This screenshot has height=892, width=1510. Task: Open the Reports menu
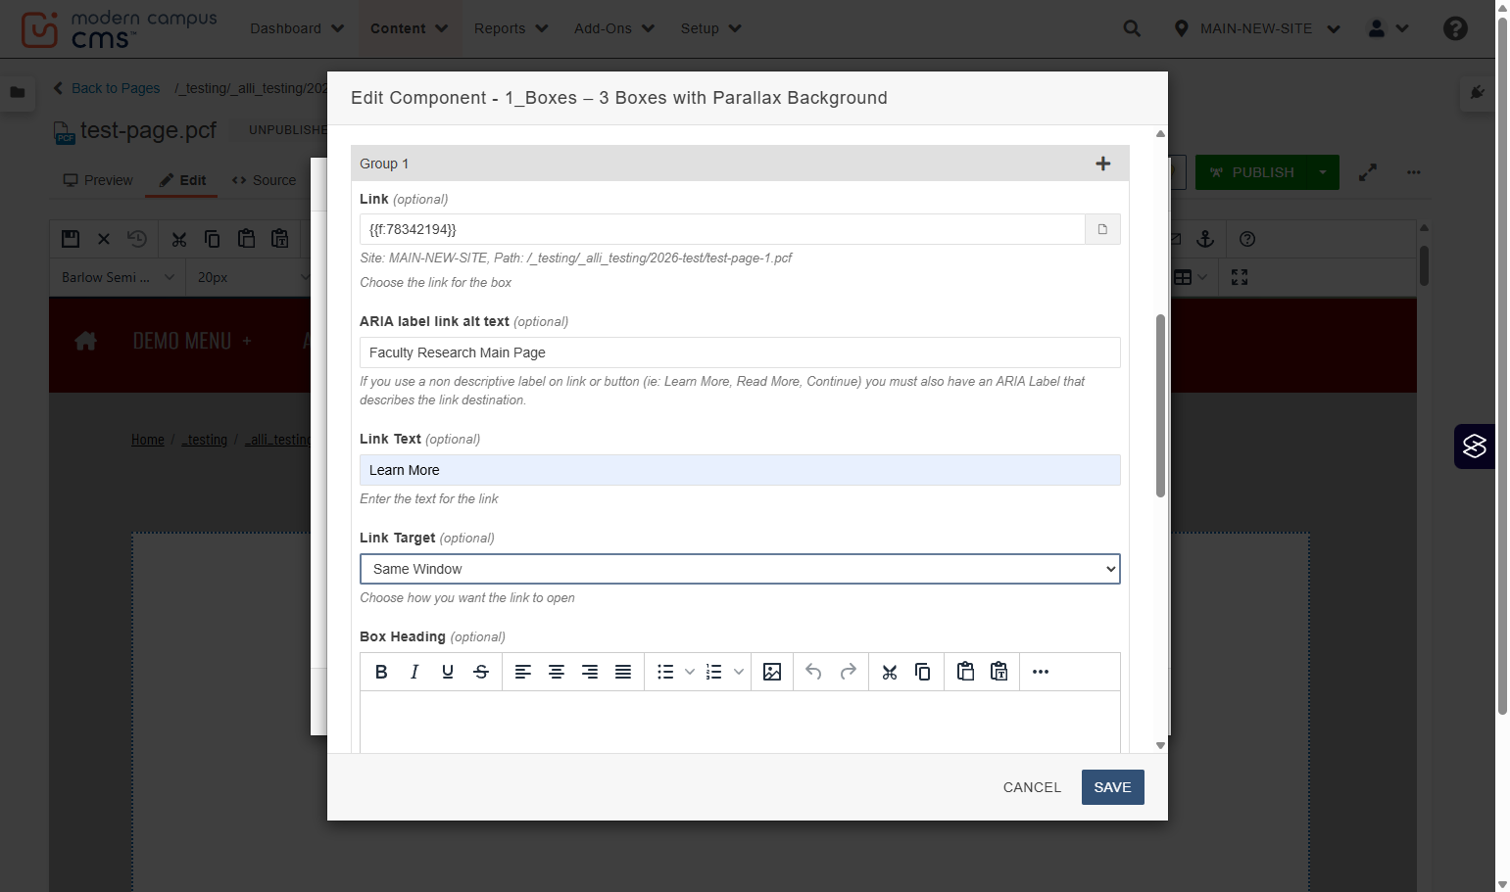pos(511,28)
